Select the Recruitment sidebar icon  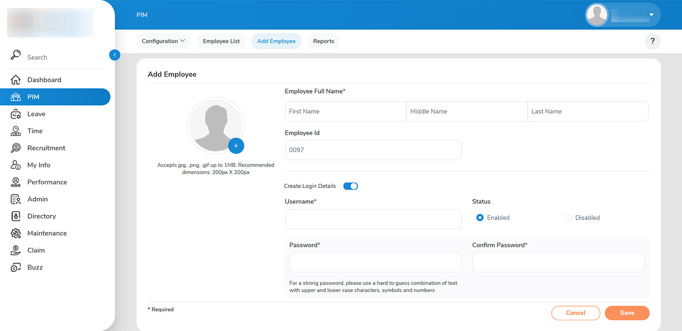coord(16,148)
